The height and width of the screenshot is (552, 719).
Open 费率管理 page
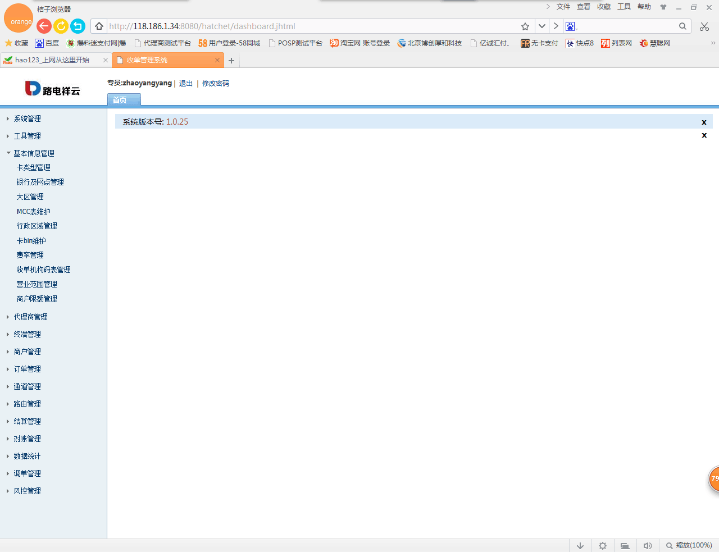click(30, 255)
